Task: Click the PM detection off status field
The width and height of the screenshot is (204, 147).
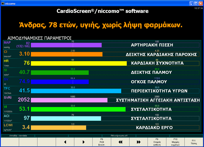Action: click(x=119, y=136)
